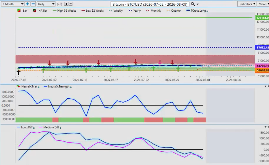Click the black up arrow on 2026-07-02

tap(18, 72)
